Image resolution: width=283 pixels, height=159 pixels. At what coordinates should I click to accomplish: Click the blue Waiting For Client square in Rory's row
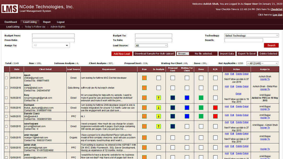187,98
